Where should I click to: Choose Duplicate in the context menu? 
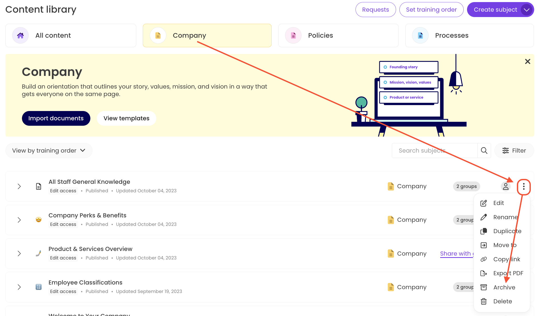(x=507, y=231)
